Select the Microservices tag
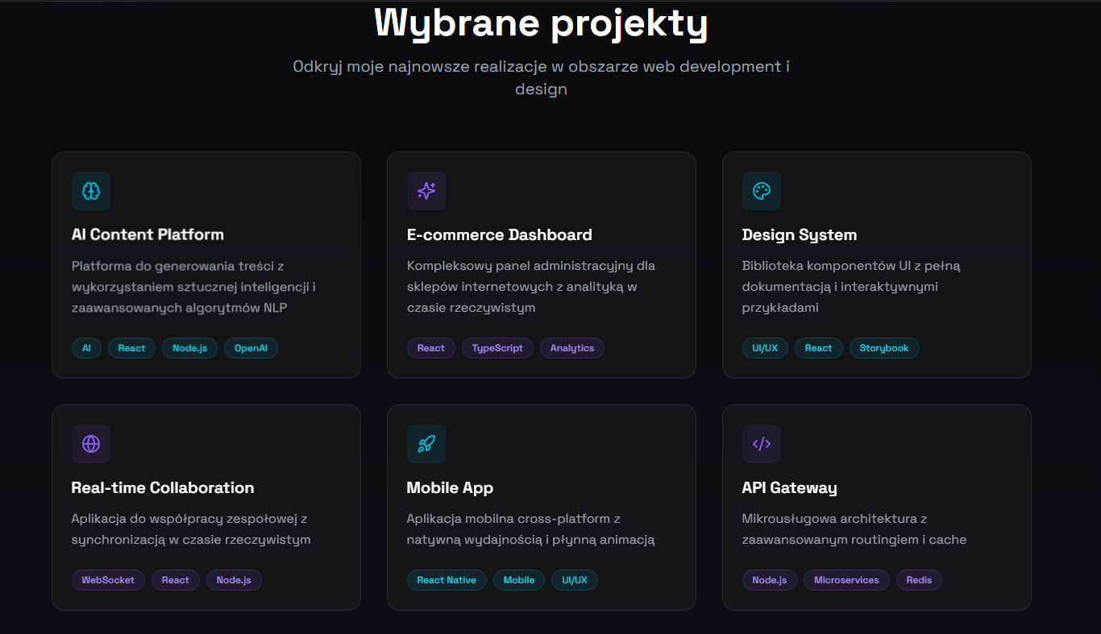Viewport: 1101px width, 634px height. point(846,580)
